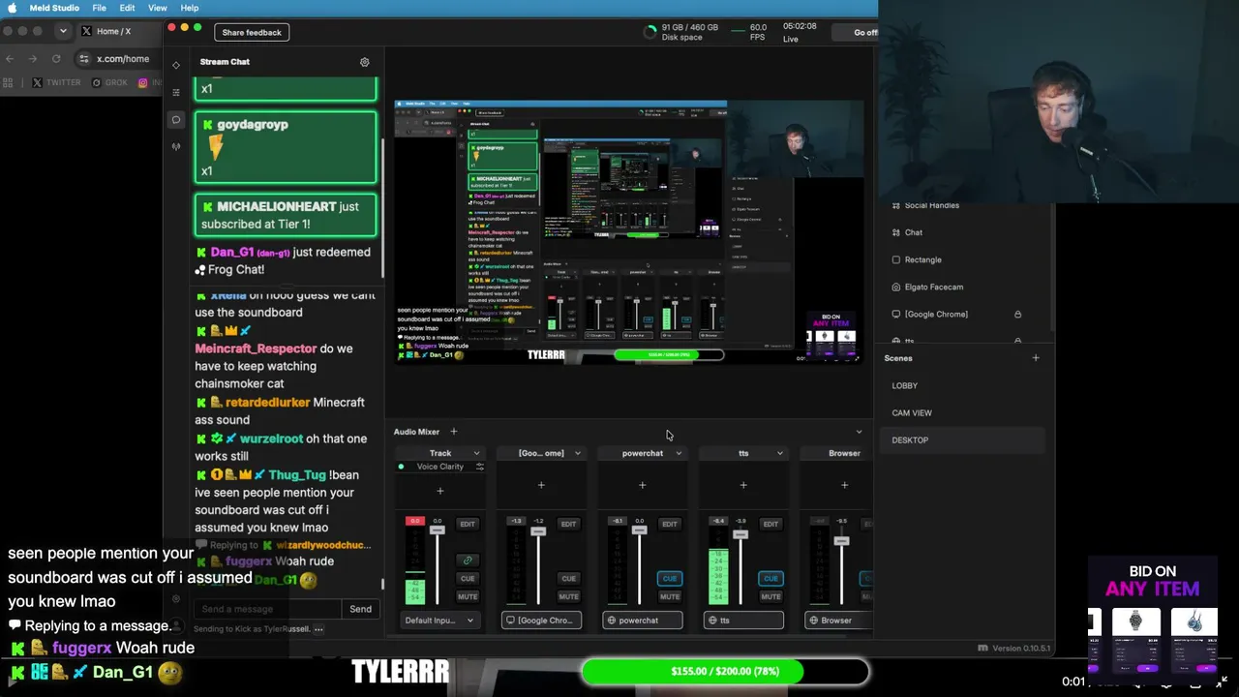
Task: Open the Meld Studio menu
Action: (52, 8)
